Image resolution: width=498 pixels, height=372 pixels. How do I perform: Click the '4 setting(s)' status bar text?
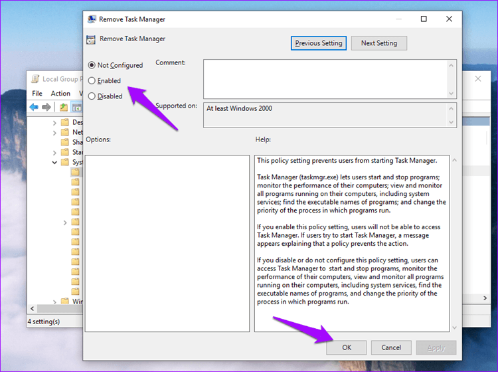(44, 322)
